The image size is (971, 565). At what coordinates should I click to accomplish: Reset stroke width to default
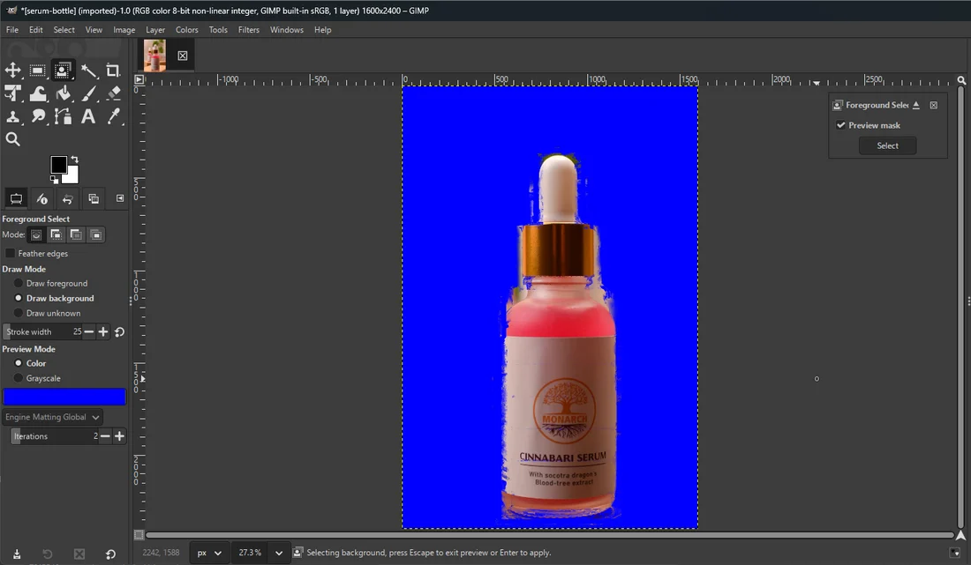pos(119,332)
